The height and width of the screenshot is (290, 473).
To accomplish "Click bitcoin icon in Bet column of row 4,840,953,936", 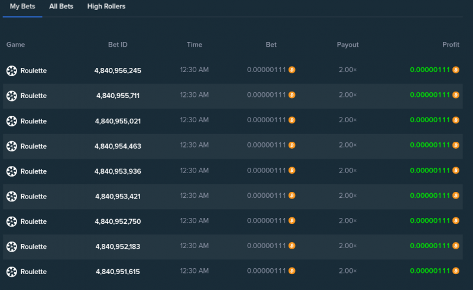I will (x=291, y=170).
